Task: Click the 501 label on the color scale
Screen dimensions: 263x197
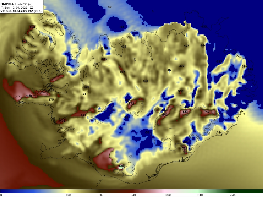Action: tap(134, 195)
